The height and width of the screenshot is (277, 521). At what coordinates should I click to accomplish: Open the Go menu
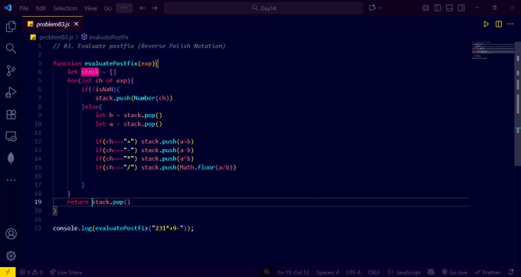pyautogui.click(x=108, y=8)
